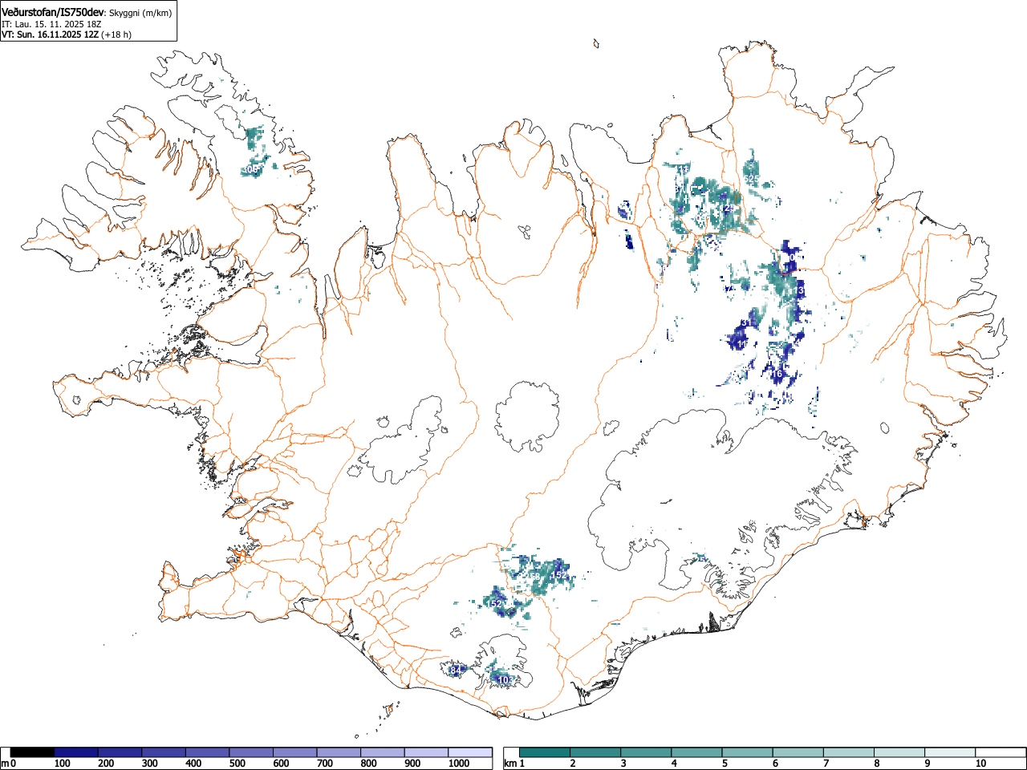Select the 5–6 km legend swatch
1027x770 pixels.
747,752
